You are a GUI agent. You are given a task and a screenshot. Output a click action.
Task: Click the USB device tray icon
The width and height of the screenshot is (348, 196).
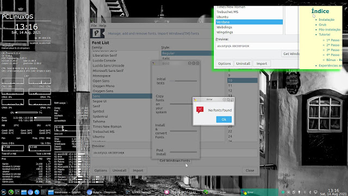click(310, 192)
